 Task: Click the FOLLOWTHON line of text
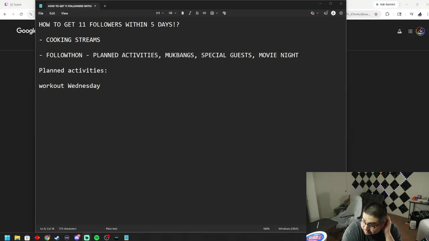[x=169, y=55]
